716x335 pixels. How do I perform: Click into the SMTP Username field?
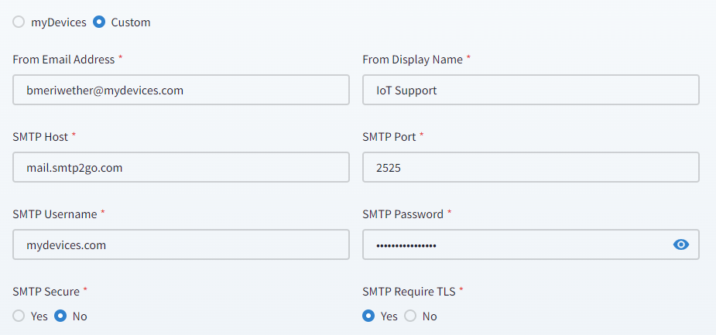click(x=181, y=244)
